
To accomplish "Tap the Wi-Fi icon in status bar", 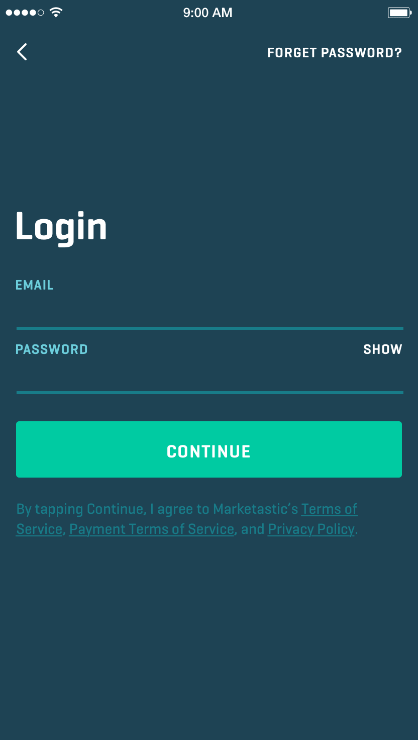I will point(56,13).
